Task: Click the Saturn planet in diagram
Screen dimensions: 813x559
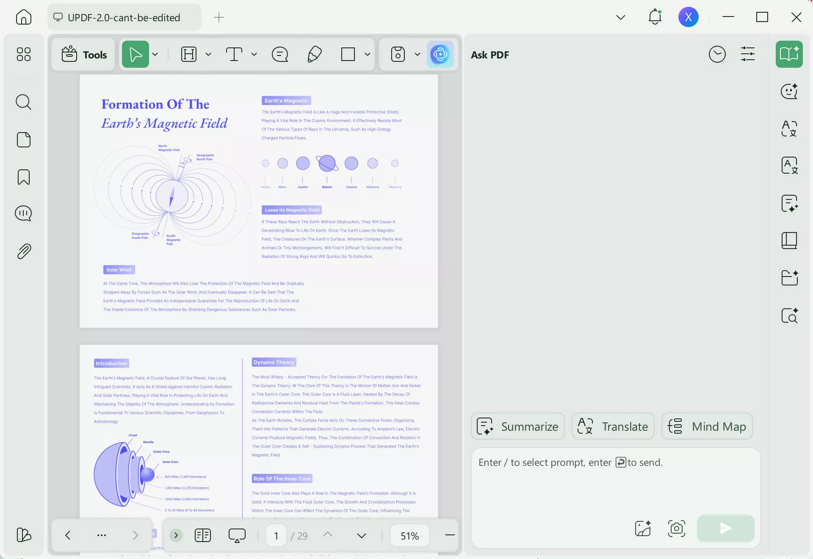Action: tap(327, 163)
